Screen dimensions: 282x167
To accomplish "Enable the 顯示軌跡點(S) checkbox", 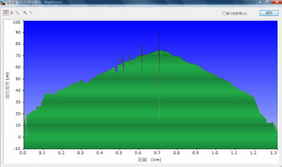I will (223, 14).
